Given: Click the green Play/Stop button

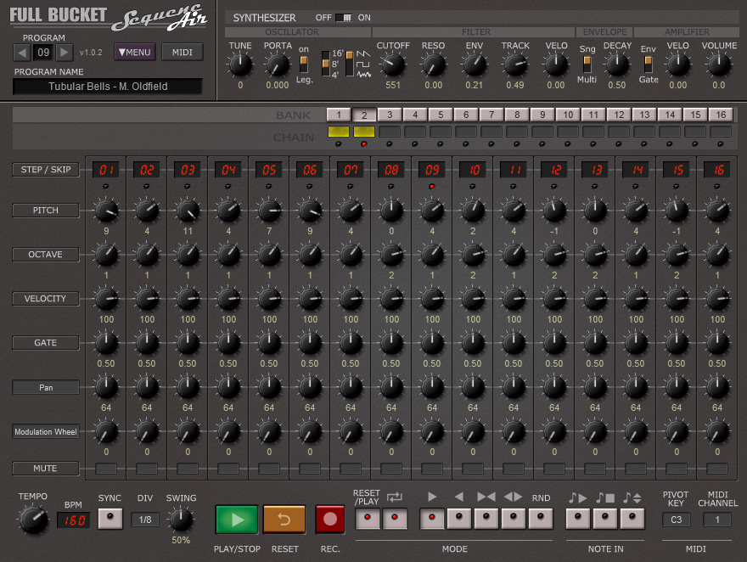Looking at the screenshot, I should (x=237, y=520).
